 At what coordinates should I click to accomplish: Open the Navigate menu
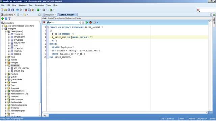click(x=23, y=5)
